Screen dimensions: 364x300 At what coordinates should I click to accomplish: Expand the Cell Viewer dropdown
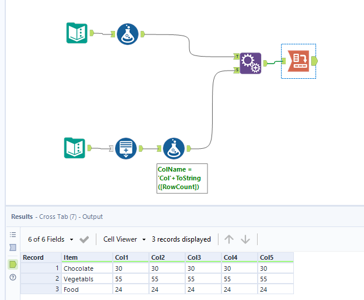[124, 239]
